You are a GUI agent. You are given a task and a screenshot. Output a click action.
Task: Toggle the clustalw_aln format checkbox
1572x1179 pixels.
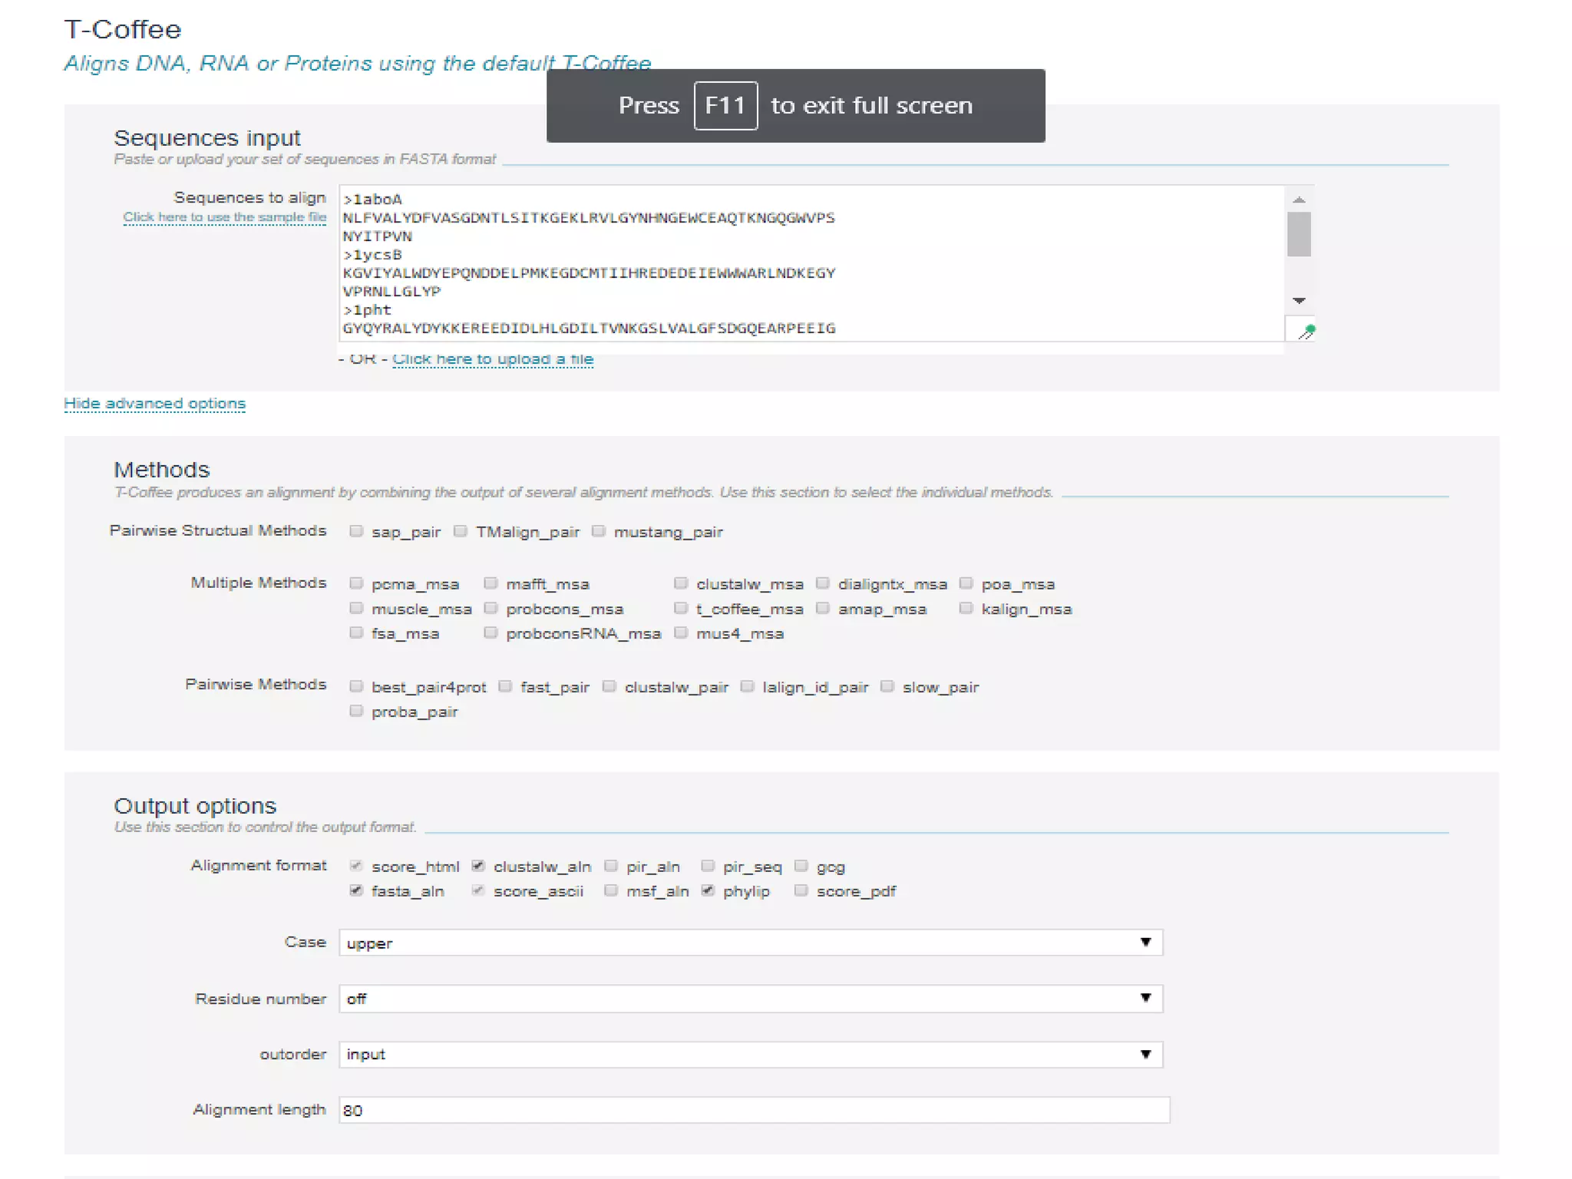(478, 866)
